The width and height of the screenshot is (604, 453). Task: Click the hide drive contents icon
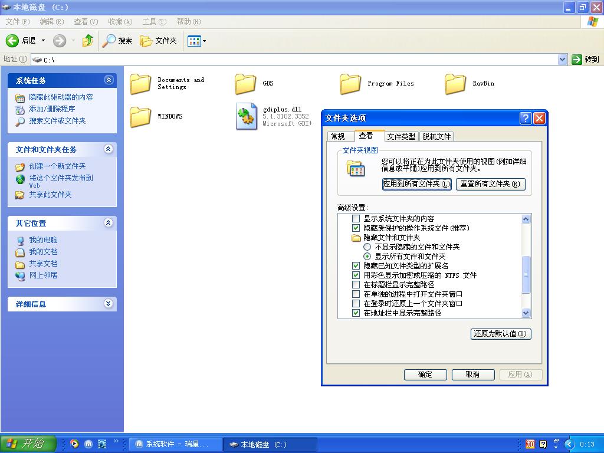[x=20, y=98]
